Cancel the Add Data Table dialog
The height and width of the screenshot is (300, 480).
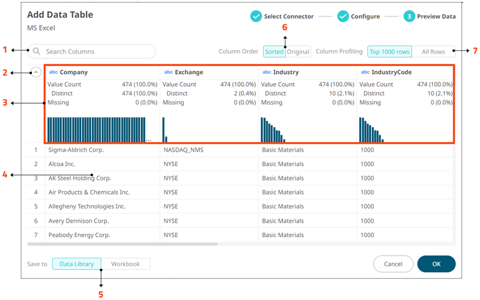[x=393, y=264]
